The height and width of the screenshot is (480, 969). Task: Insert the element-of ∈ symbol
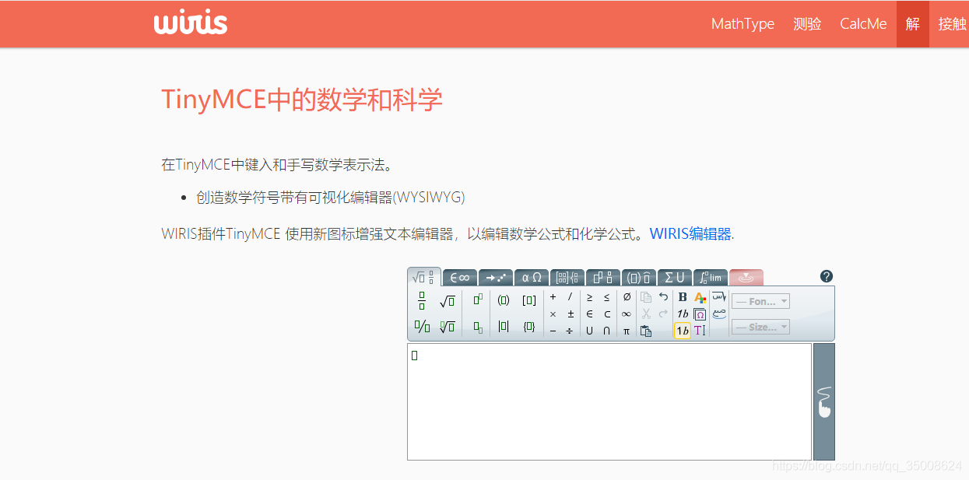tap(589, 314)
